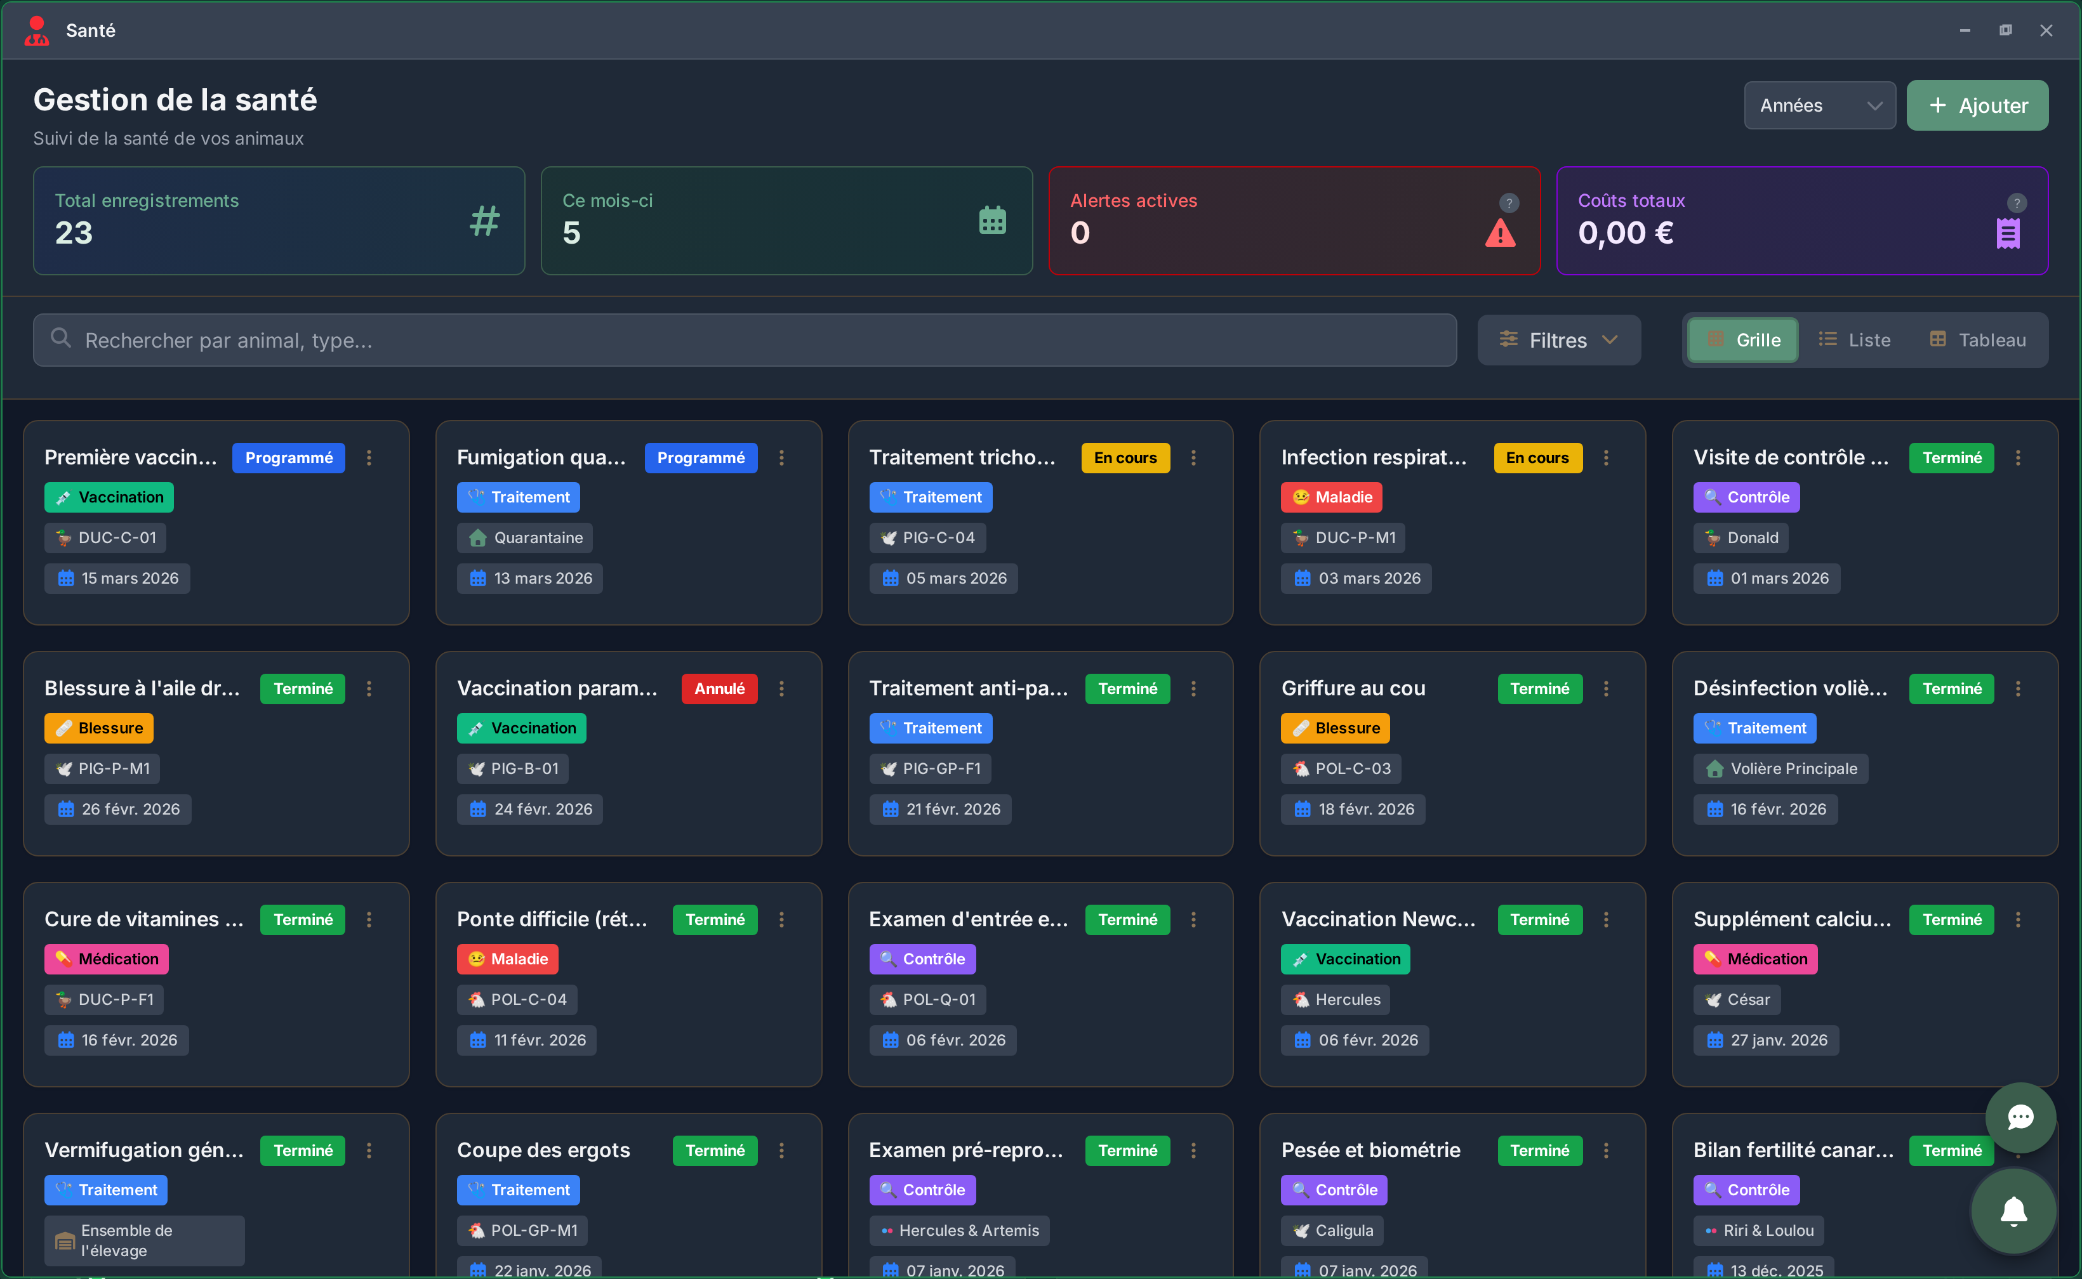The image size is (2082, 1279).
Task: Click the Ajouter button
Action: click(x=1977, y=106)
